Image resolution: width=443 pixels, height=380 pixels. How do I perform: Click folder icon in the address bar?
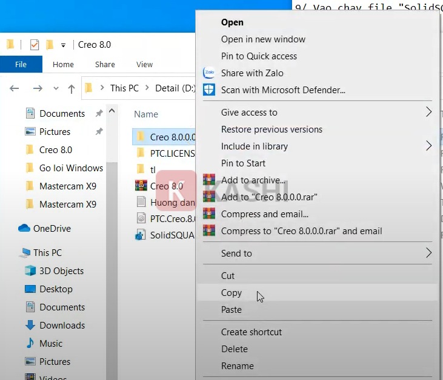pyautogui.click(x=88, y=88)
